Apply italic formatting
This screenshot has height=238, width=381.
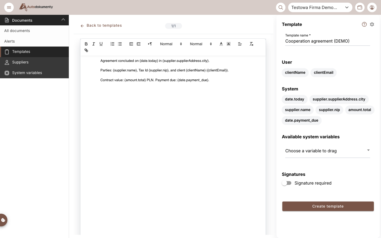[94, 44]
